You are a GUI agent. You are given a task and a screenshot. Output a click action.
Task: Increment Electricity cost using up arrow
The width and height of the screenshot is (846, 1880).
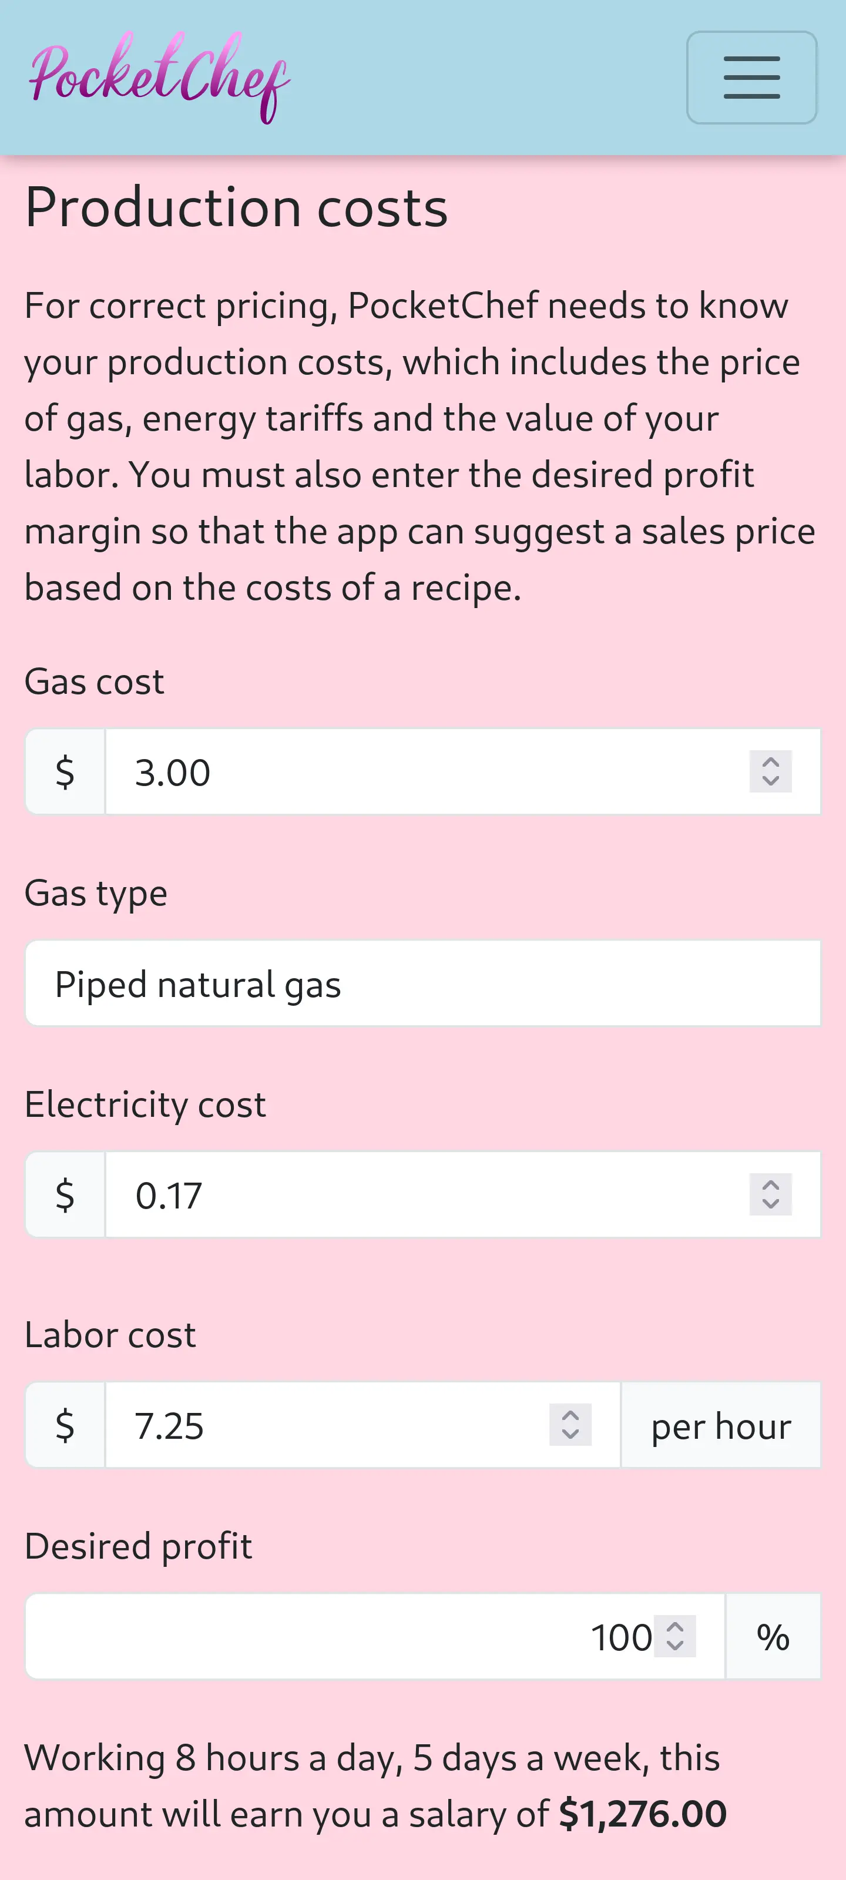click(770, 1185)
